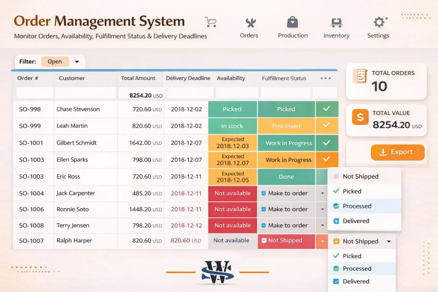Click the Export button
This screenshot has width=438, height=292.
[398, 152]
